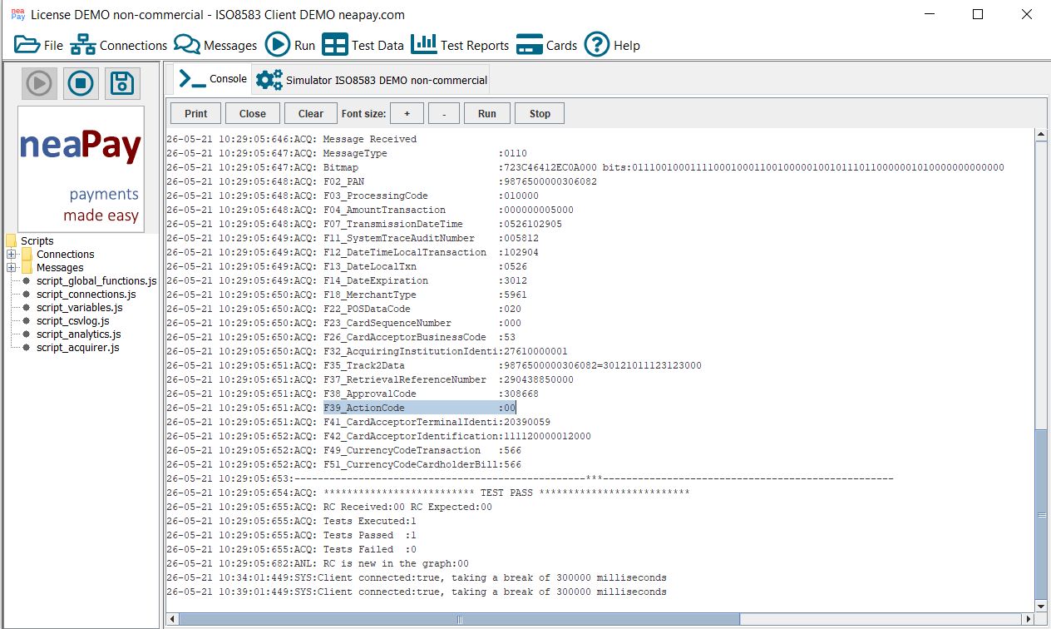The image size is (1051, 629).
Task: Click the console Stop button
Action: (540, 114)
